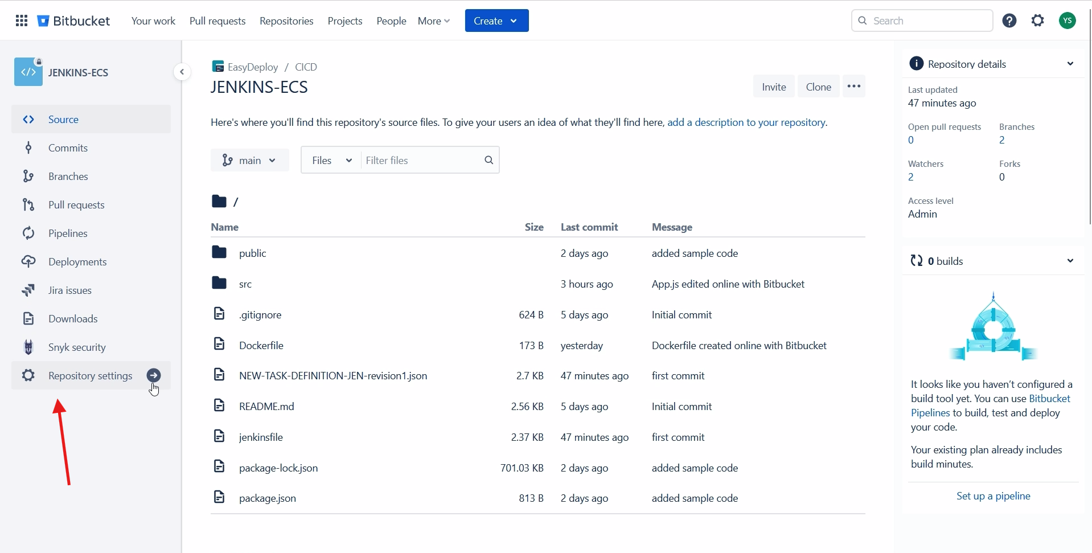1092x553 pixels.
Task: Select Source in the sidebar
Action: click(91, 119)
